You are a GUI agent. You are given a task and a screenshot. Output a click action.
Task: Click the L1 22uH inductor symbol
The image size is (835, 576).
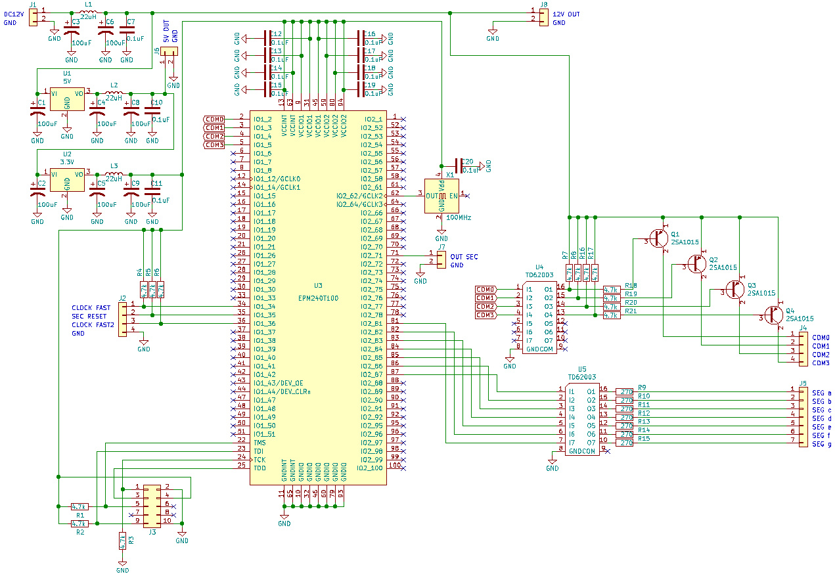[x=88, y=13]
